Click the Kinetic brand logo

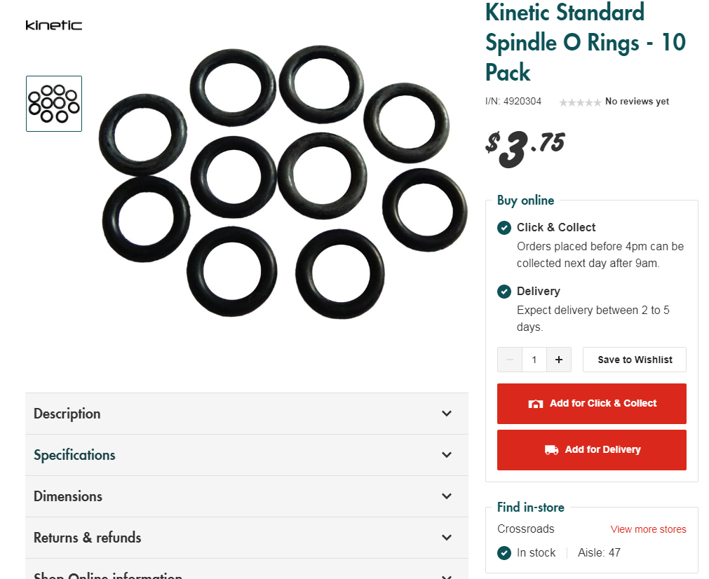[53, 25]
